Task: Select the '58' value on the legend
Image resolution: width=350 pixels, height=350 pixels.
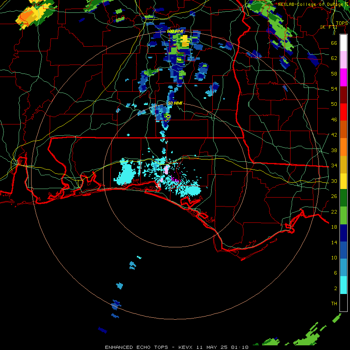Action: click(x=334, y=73)
